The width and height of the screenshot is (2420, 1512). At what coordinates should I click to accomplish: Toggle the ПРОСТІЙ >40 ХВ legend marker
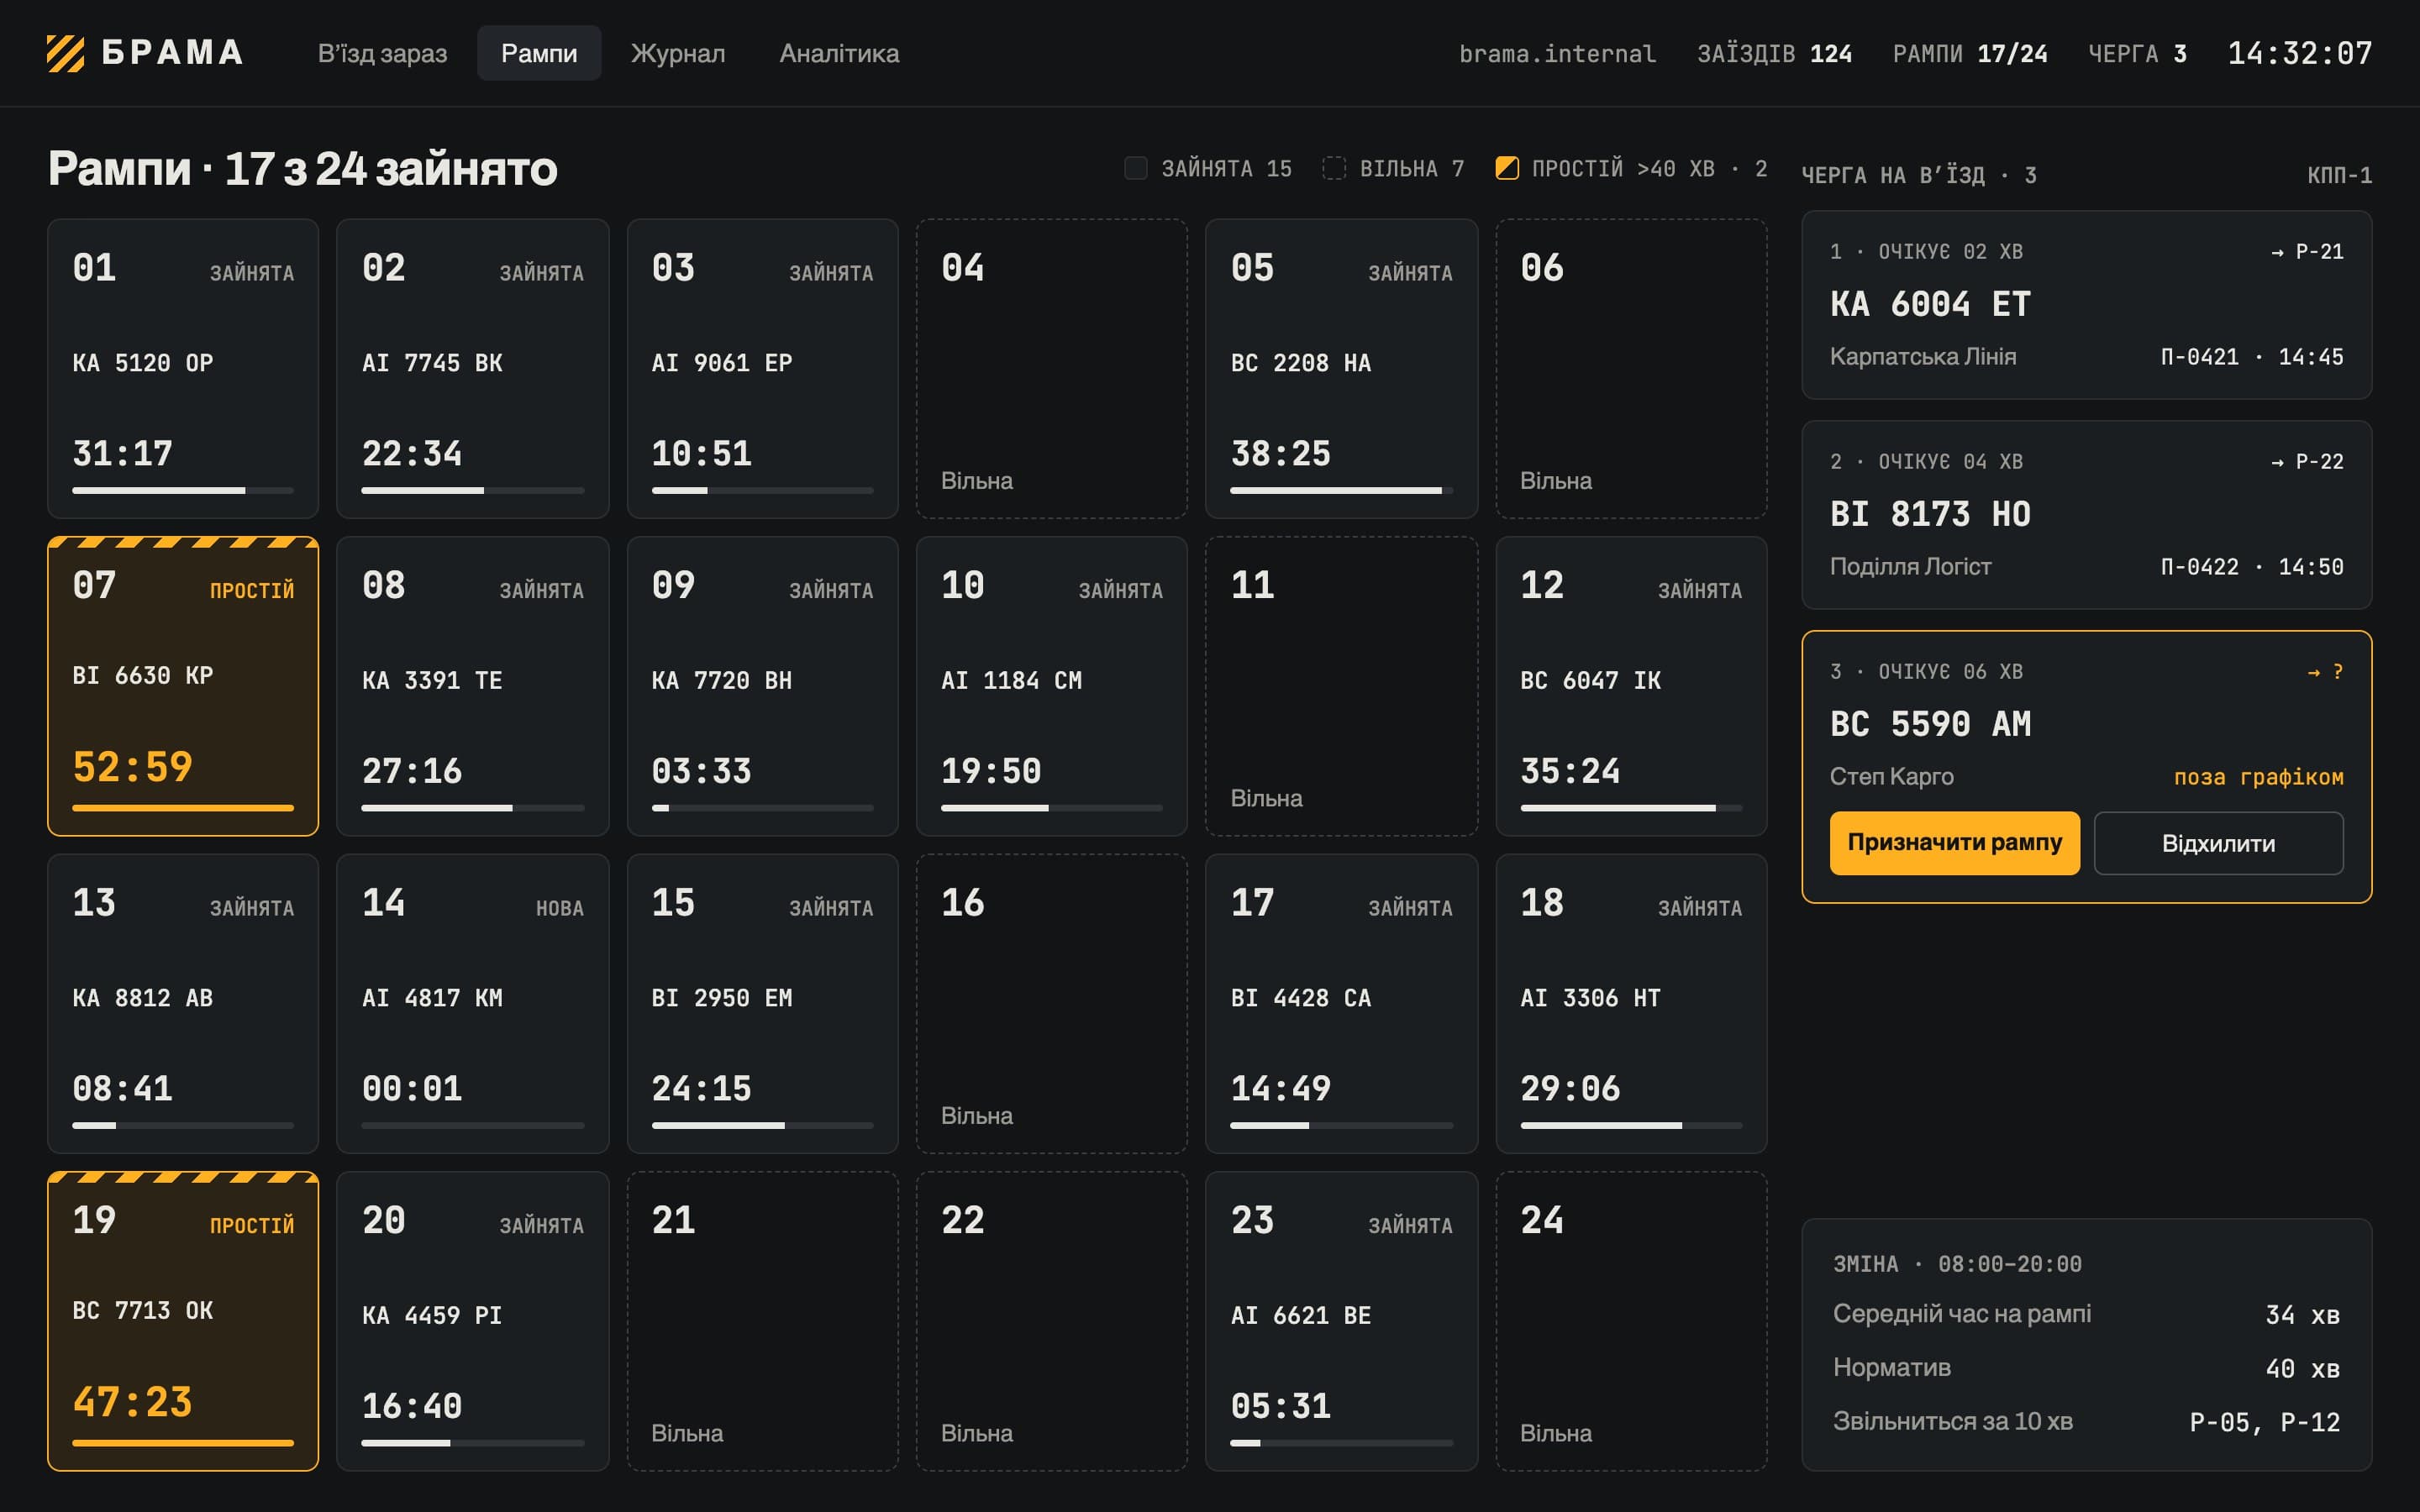pos(1507,168)
